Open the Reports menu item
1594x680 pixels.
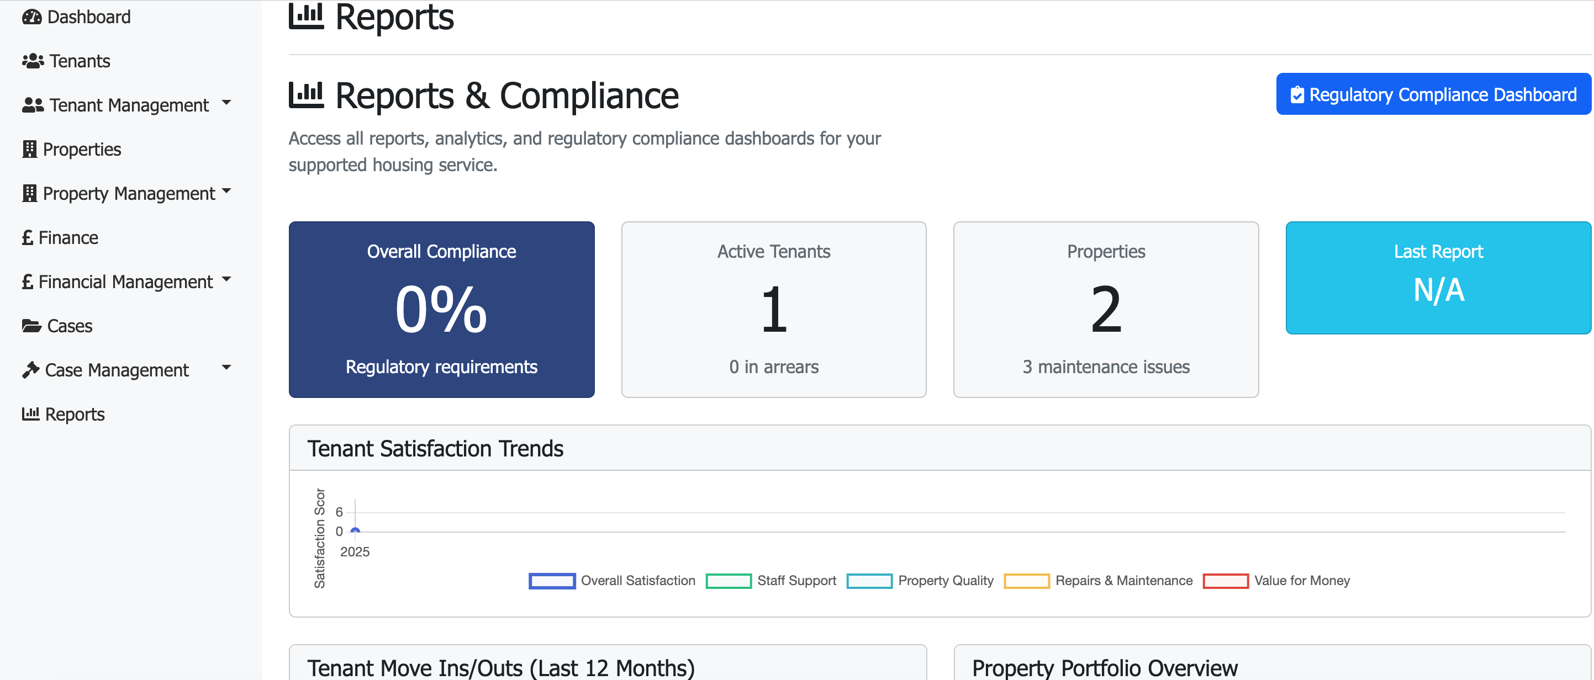[x=75, y=413]
